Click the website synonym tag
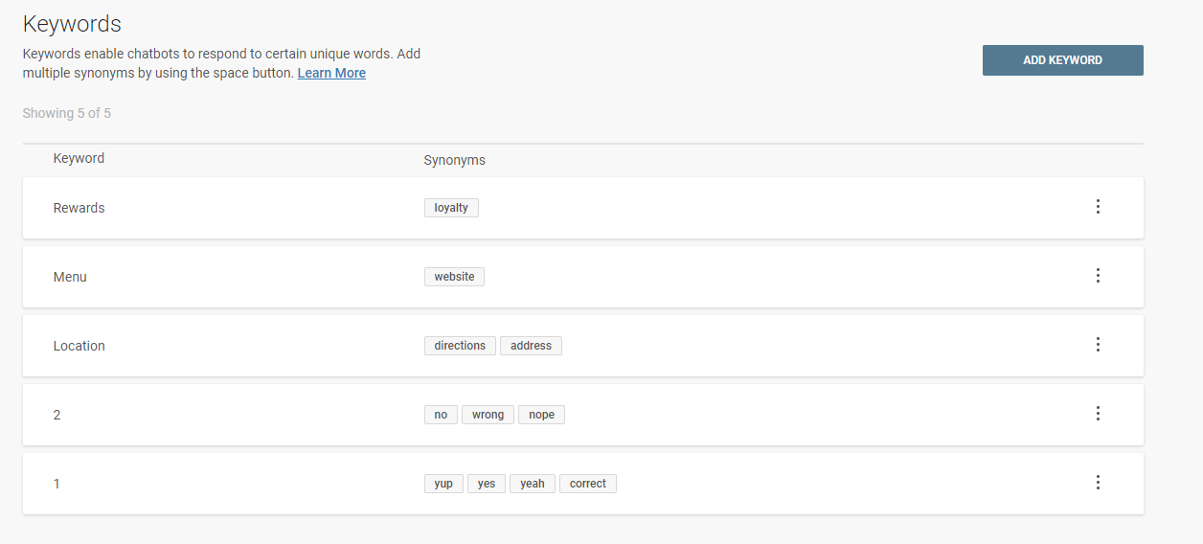This screenshot has height=544, width=1203. (x=454, y=277)
